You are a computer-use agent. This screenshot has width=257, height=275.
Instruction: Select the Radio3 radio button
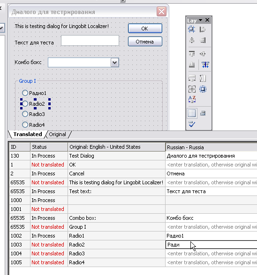point(25,114)
